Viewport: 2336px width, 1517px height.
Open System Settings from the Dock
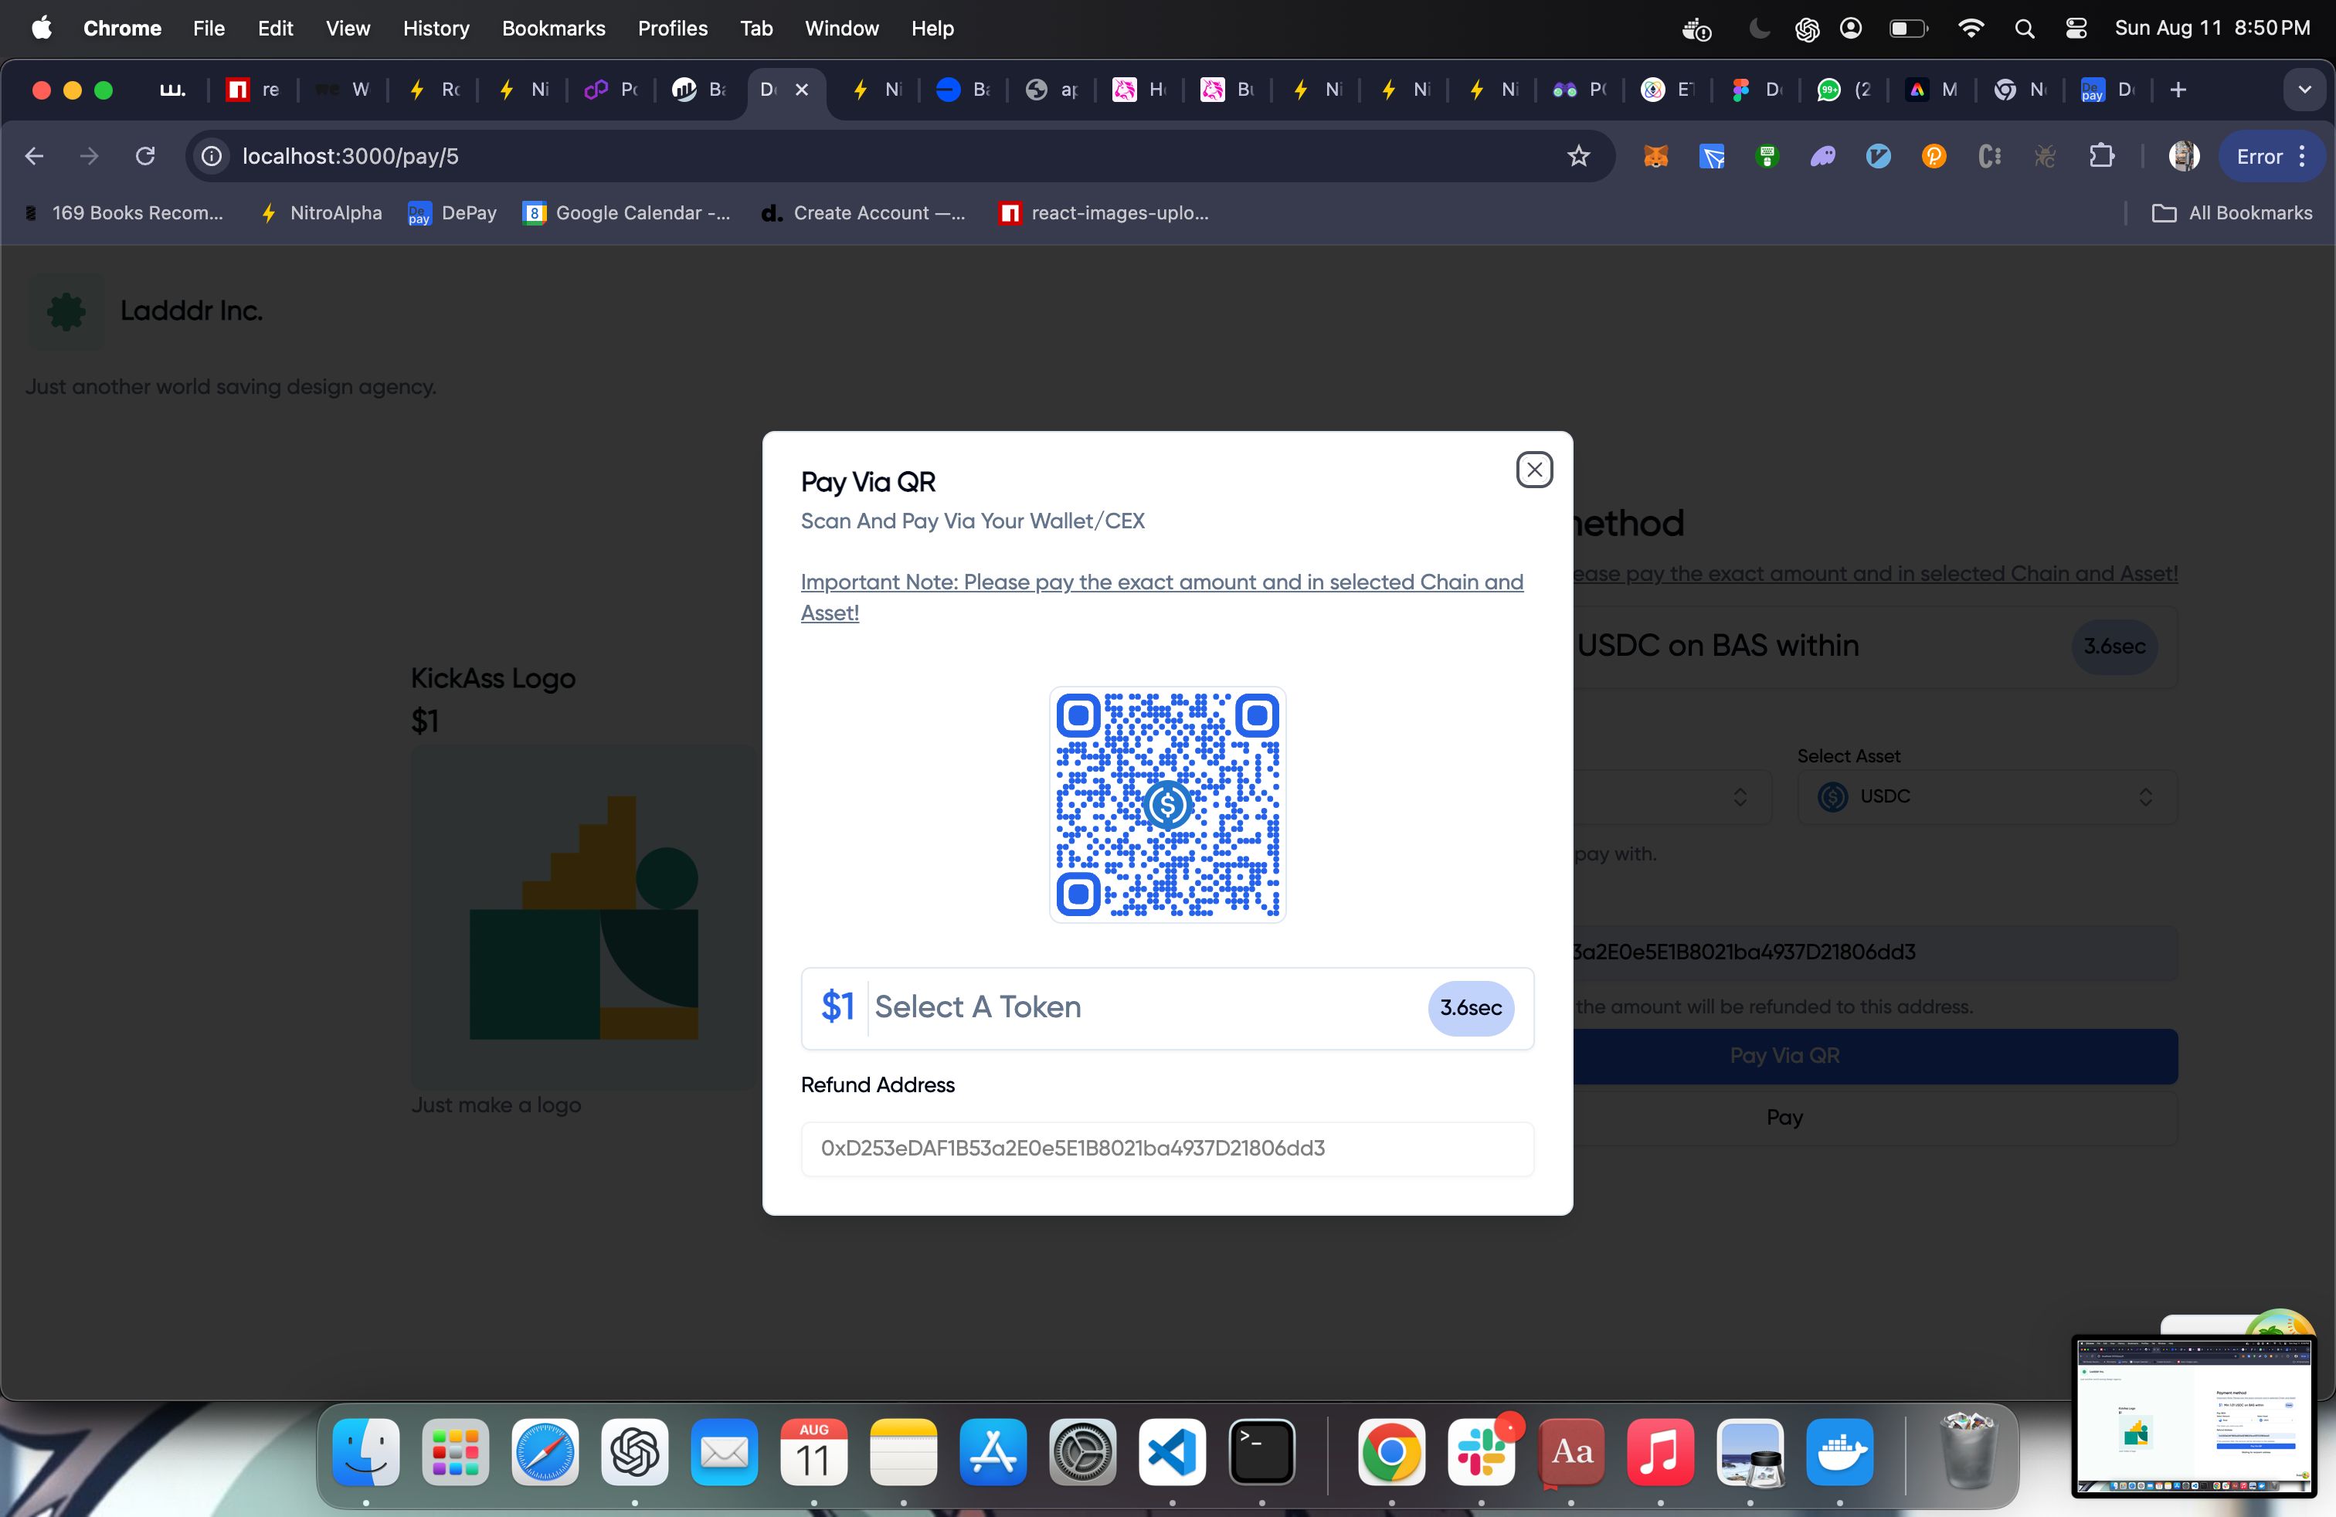[1084, 1452]
